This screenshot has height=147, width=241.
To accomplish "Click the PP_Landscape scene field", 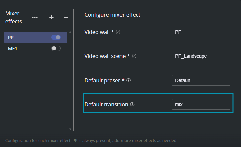I will (201, 56).
